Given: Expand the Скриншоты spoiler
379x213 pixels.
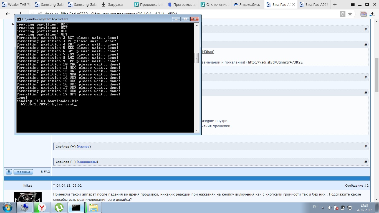Looking at the screenshot, I should [88, 162].
